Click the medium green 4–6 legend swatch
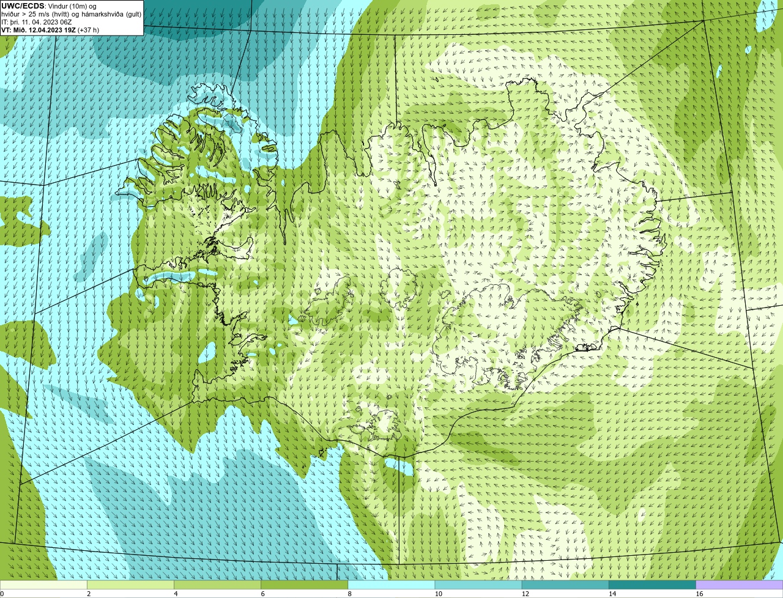The width and height of the screenshot is (783, 598). pos(217,585)
